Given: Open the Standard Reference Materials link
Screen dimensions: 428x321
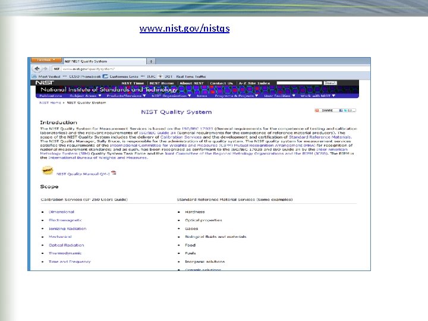Looking at the screenshot, I should (320, 137).
